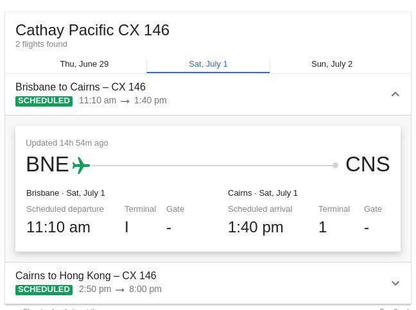Screen dimensions: 416x310
Task: Click the Cathay Pacific CX 146 title
Action: click(92, 30)
